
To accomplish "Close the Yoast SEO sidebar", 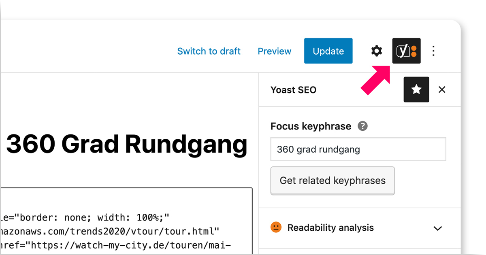I will (442, 89).
